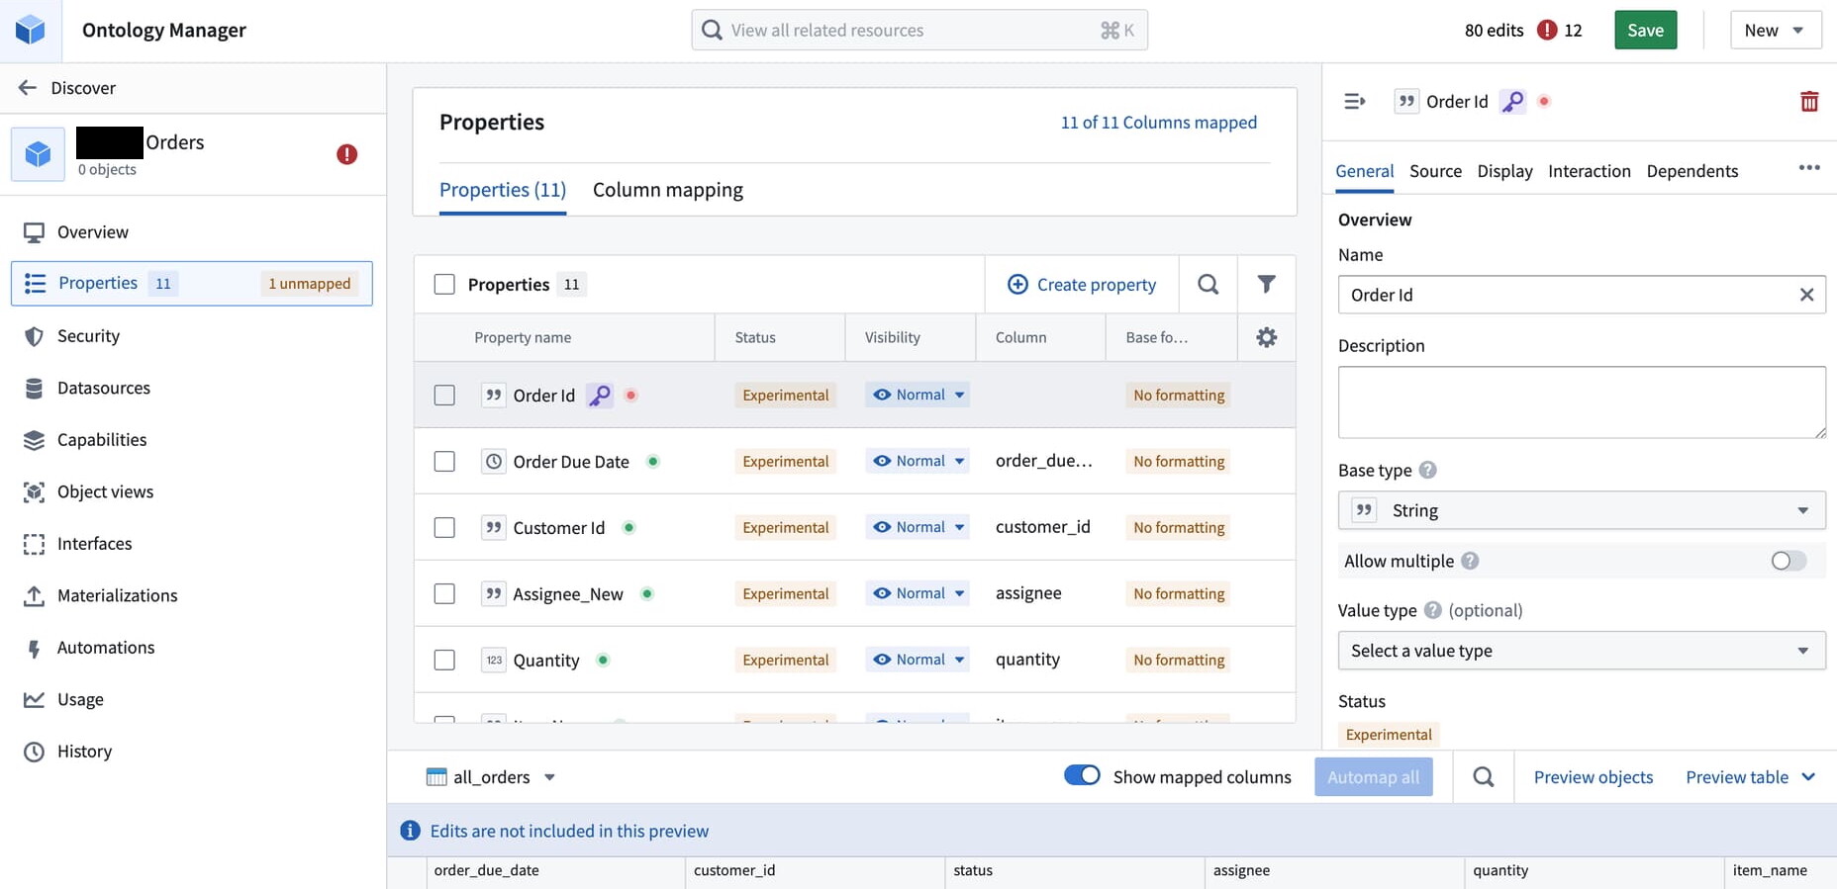
Task: Click the search icon beside Create property
Action: pyautogui.click(x=1208, y=285)
